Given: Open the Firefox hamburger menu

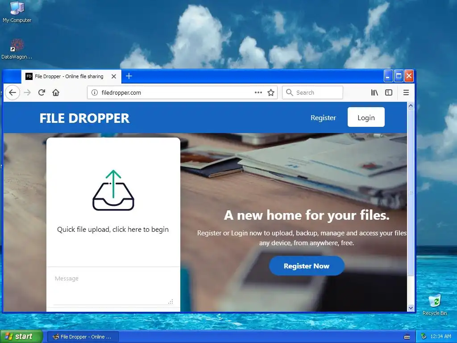Looking at the screenshot, I should click(x=406, y=92).
